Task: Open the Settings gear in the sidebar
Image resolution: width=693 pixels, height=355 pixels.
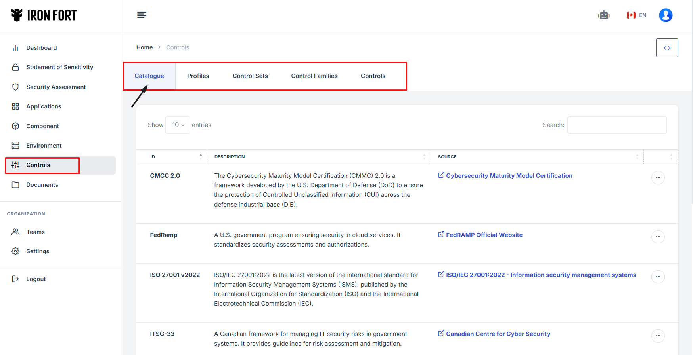Action: pyautogui.click(x=38, y=251)
